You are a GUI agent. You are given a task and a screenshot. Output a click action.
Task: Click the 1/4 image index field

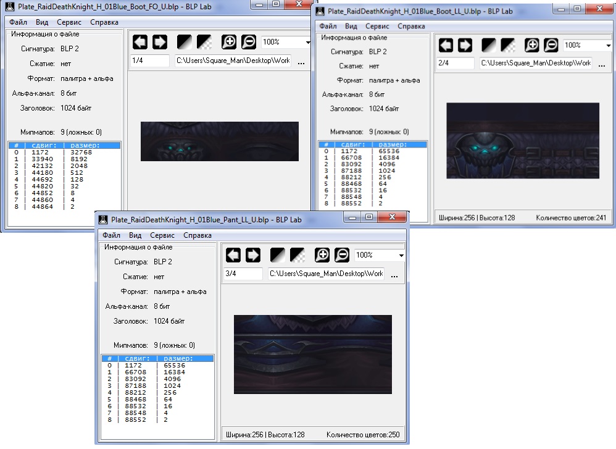click(x=149, y=61)
